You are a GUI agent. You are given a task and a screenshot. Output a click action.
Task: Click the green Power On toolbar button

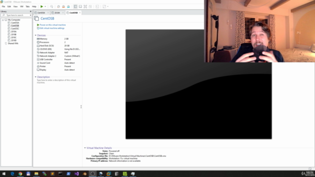[x=41, y=6]
